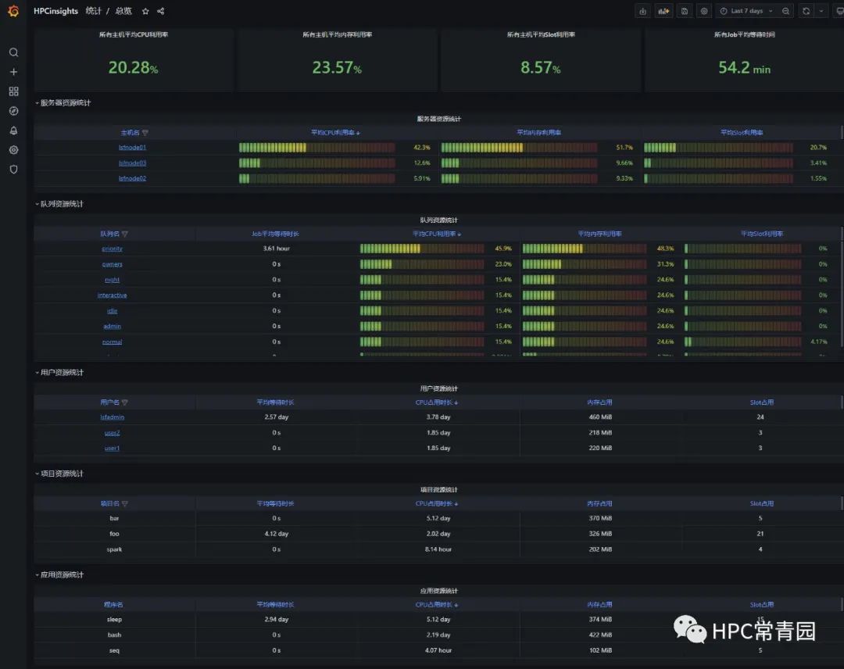This screenshot has height=669, width=844.
Task: Click the 总览 dashboard title
Action: (x=123, y=11)
